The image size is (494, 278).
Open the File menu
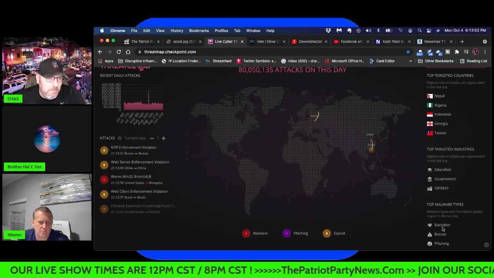click(x=134, y=31)
